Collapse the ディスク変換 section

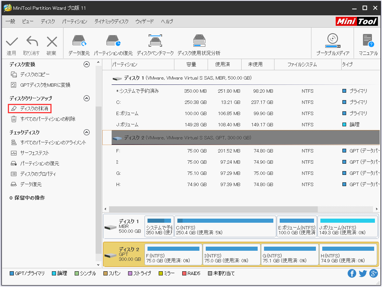coord(87,64)
